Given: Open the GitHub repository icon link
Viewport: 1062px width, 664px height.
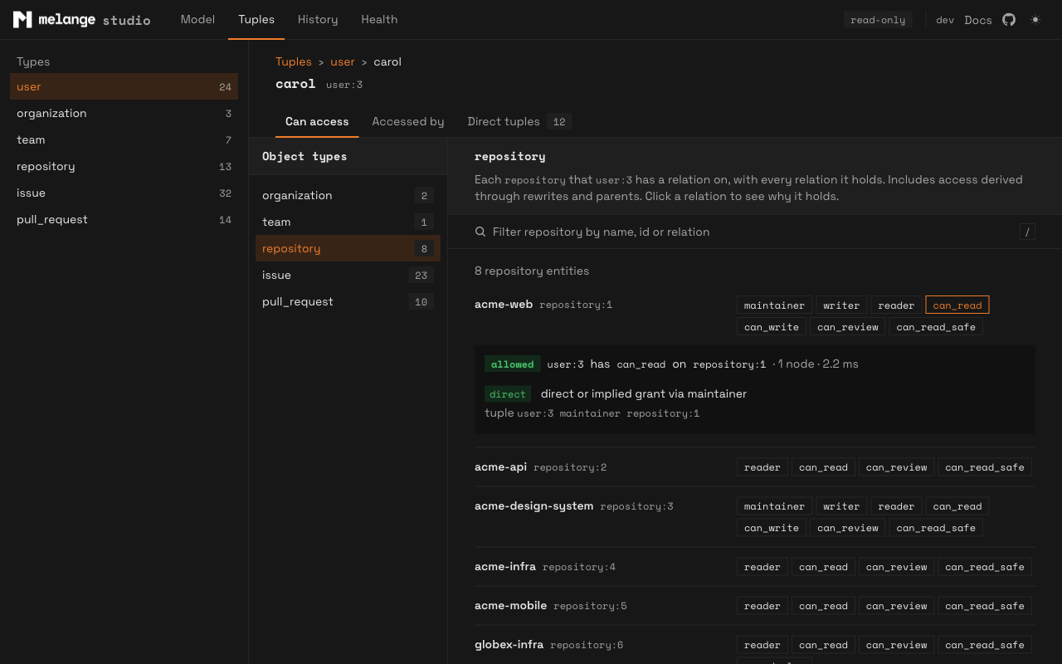Looking at the screenshot, I should tap(1009, 19).
